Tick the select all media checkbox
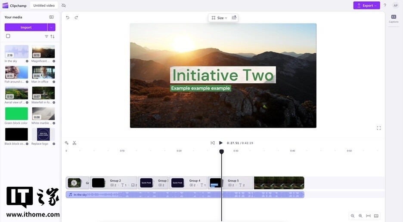403x222 pixels. click(x=8, y=36)
